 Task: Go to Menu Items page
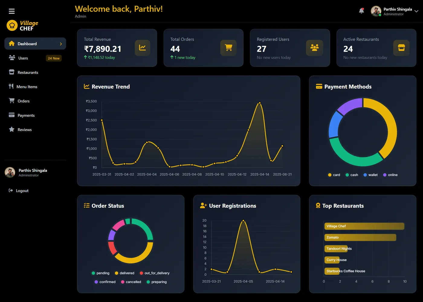click(35, 87)
